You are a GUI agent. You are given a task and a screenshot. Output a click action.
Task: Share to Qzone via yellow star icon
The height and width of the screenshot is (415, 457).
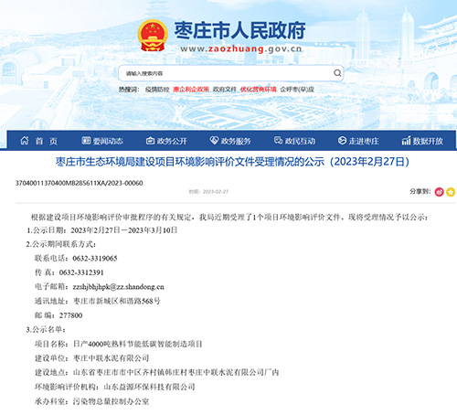[451, 192]
